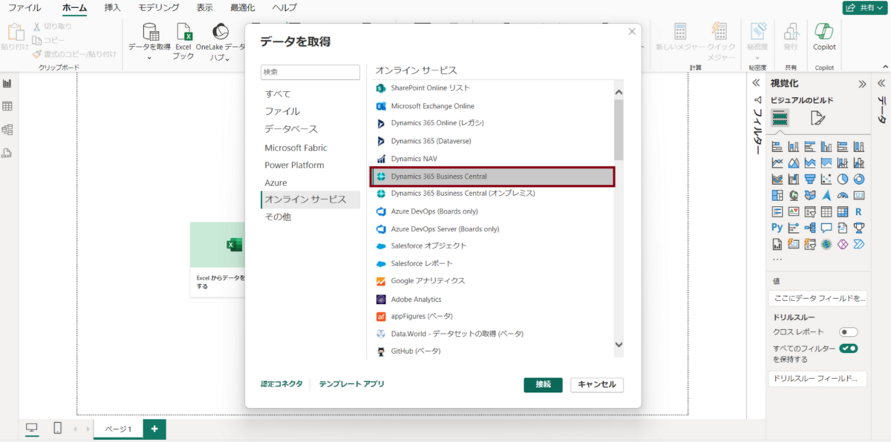The height and width of the screenshot is (442, 891).
Task: Expand the データ pane with chevrons
Action: pos(881,83)
